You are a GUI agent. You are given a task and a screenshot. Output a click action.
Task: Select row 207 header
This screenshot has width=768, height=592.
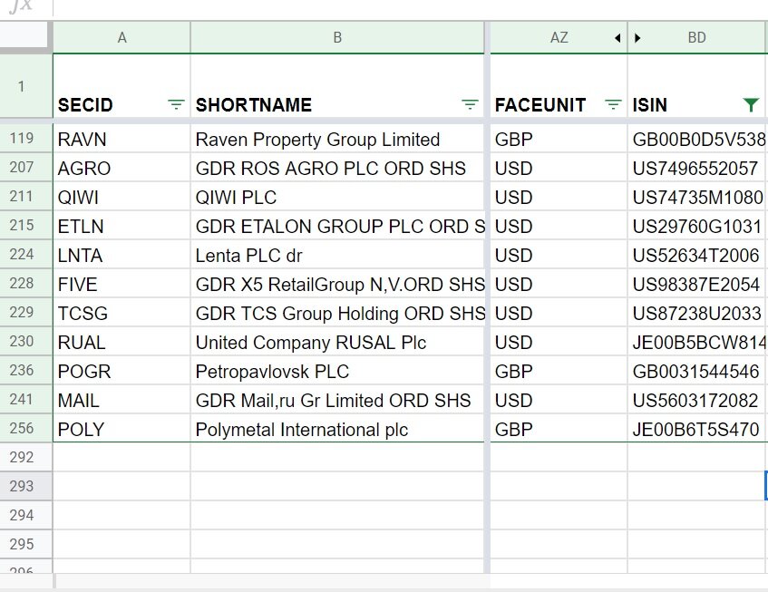pyautogui.click(x=26, y=167)
